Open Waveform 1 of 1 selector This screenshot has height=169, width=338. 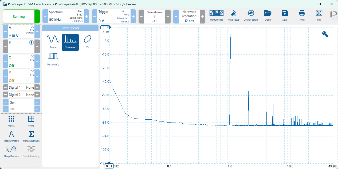(155, 16)
